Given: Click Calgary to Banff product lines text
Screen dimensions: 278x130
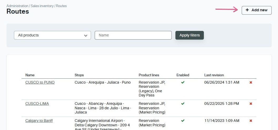Looking at the screenshot, I should tap(152, 123).
